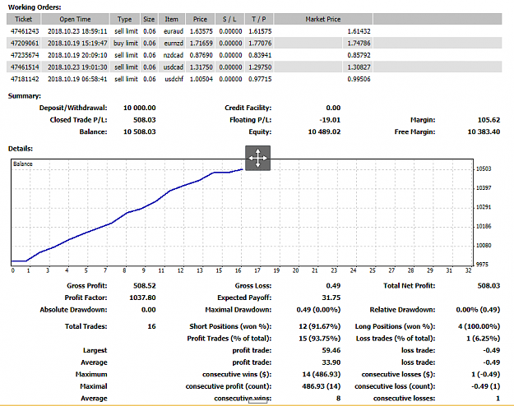Click the buy limit type cell
Screen dimensions: 514x406
click(x=126, y=44)
